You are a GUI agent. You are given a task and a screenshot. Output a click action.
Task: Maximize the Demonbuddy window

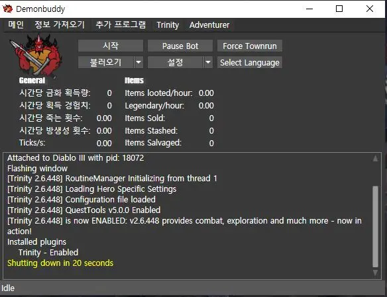click(339, 9)
